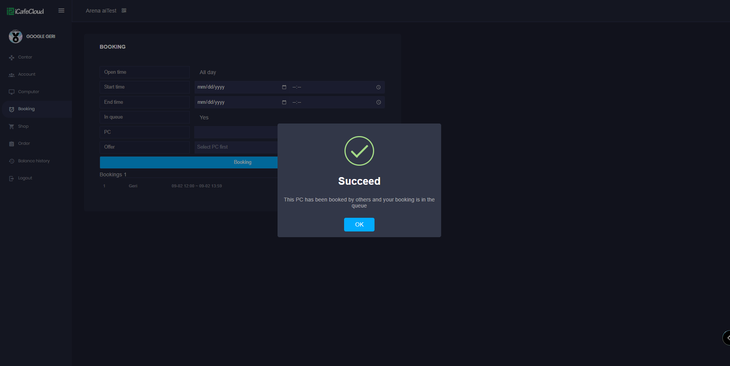Click the Account people icon
The image size is (730, 366).
(x=12, y=75)
